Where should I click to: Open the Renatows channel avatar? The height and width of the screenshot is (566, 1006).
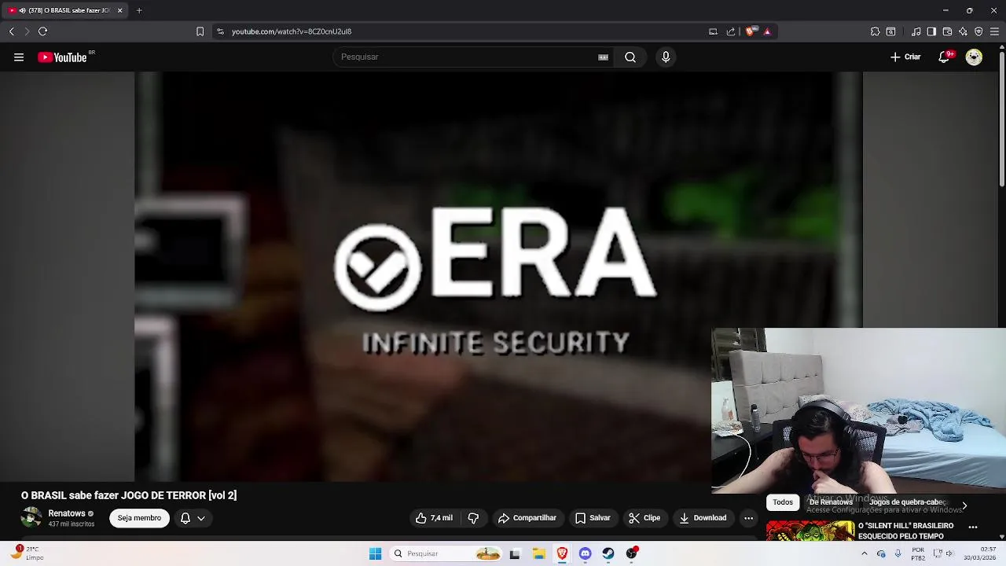(31, 517)
